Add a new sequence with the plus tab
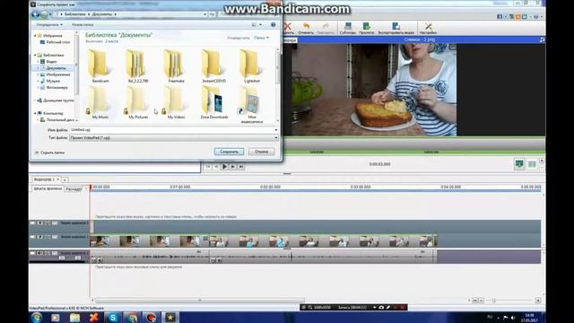 click(x=65, y=179)
